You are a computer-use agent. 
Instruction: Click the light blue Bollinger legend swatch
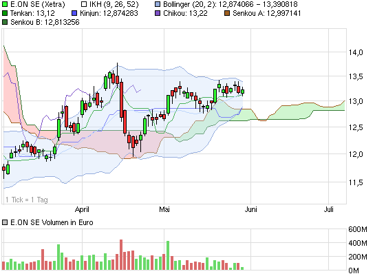coord(158,4)
